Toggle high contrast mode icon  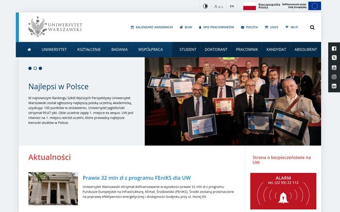click(205, 6)
